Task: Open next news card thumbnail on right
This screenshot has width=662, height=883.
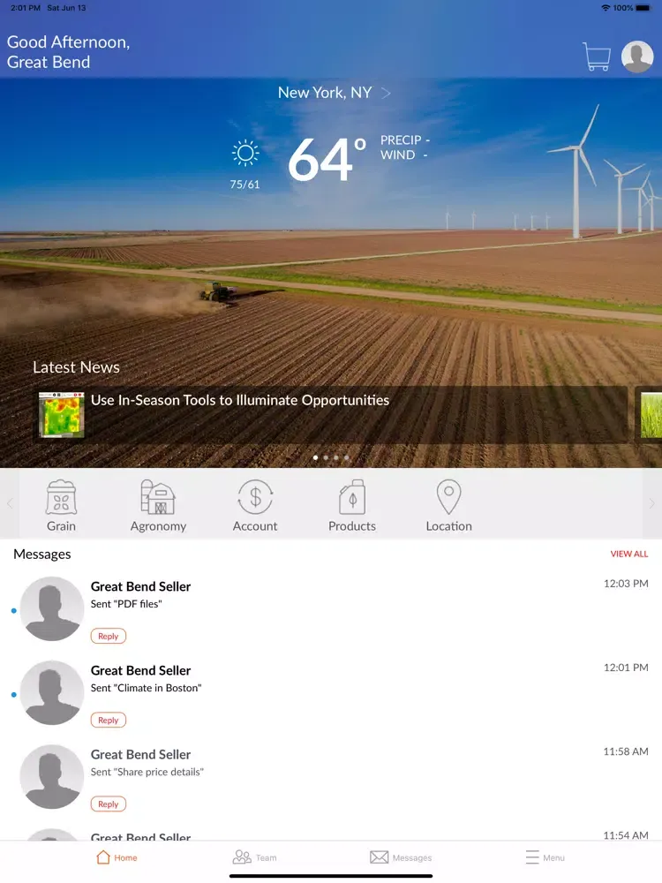Action: click(651, 415)
